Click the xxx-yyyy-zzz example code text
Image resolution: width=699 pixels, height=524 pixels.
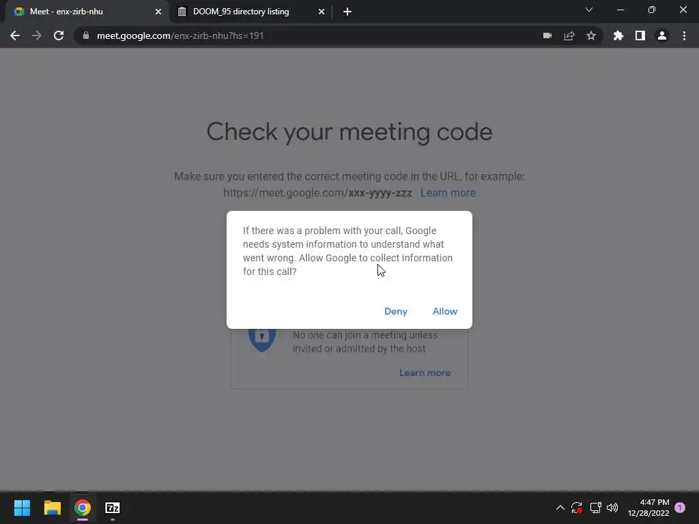(x=380, y=193)
